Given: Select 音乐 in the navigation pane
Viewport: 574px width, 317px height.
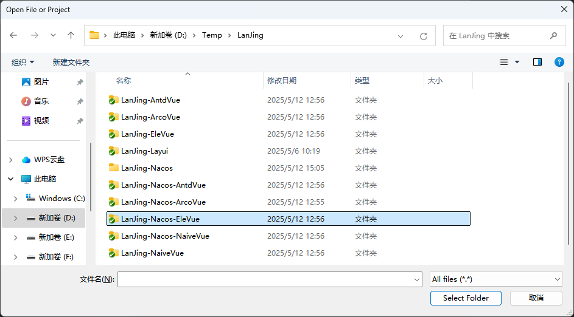Looking at the screenshot, I should pyautogui.click(x=41, y=101).
